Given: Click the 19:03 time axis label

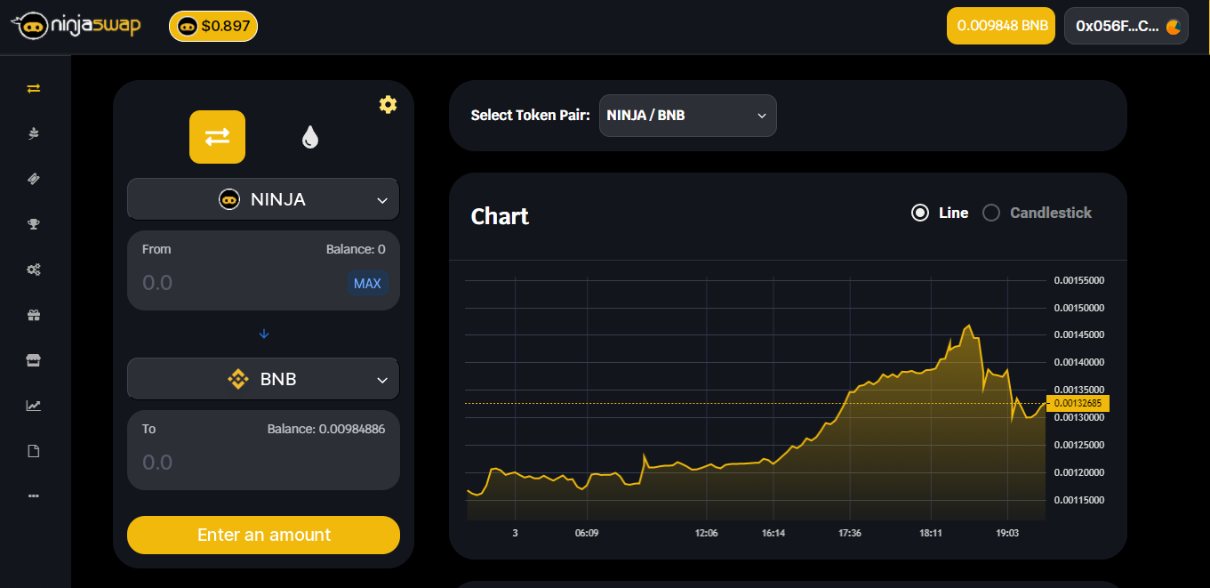Looking at the screenshot, I should point(1007,533).
